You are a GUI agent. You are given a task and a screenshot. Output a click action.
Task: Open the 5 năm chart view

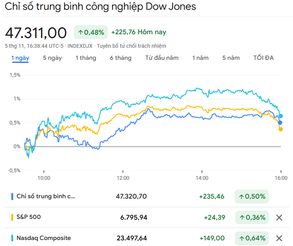(231, 58)
